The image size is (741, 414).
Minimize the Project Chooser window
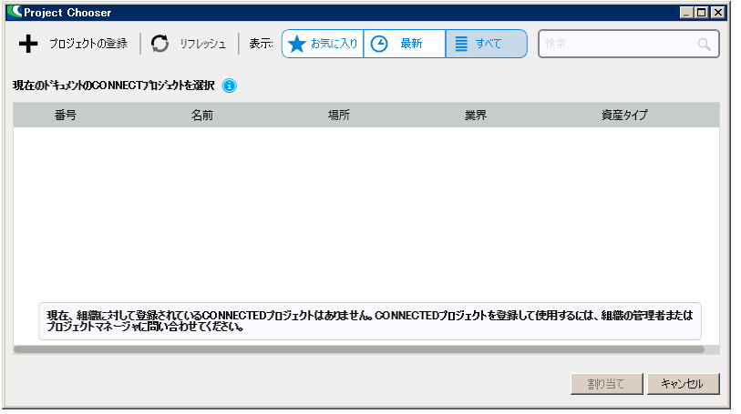(x=687, y=12)
